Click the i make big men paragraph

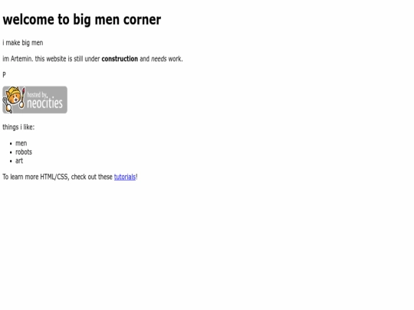(x=23, y=43)
